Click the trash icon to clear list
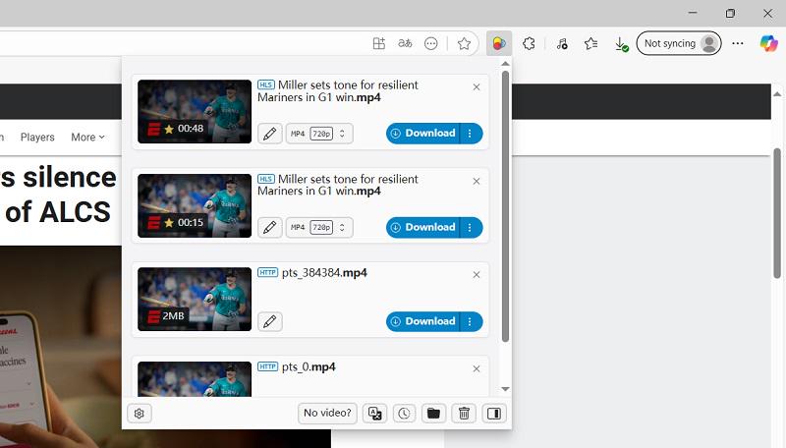The image size is (786, 448). click(x=464, y=414)
